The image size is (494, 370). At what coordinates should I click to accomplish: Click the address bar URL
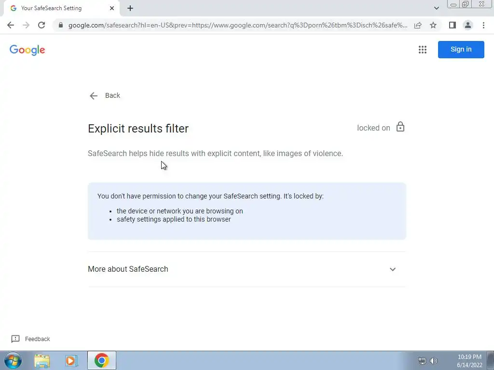pos(238,25)
